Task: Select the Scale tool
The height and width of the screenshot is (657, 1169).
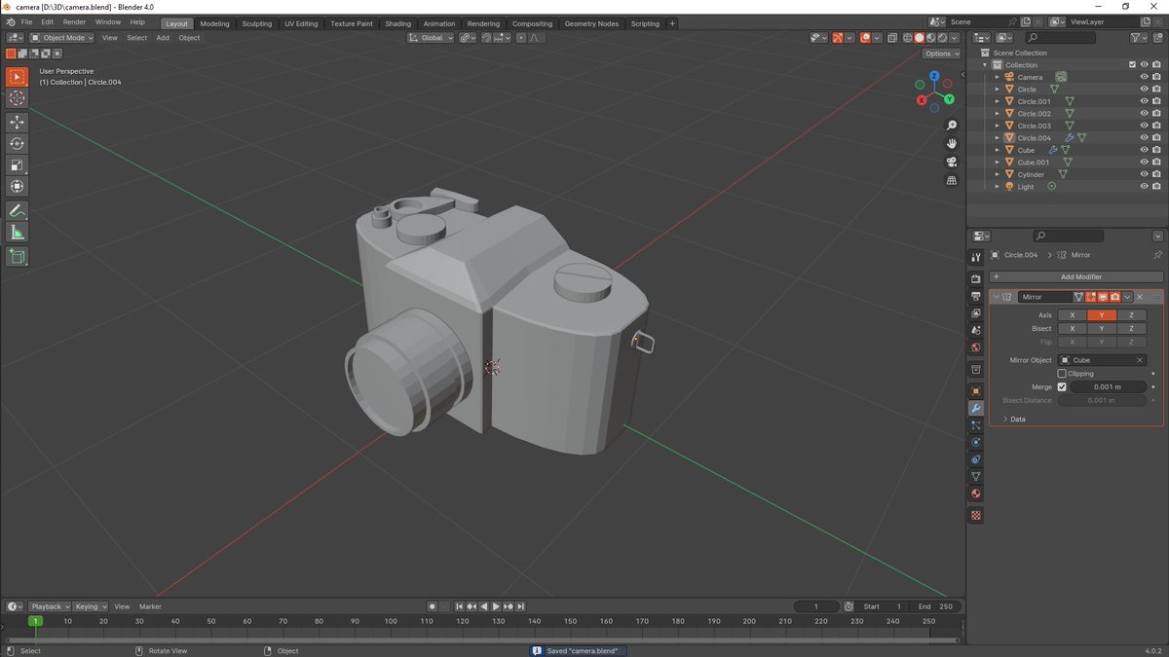Action: 17,164
